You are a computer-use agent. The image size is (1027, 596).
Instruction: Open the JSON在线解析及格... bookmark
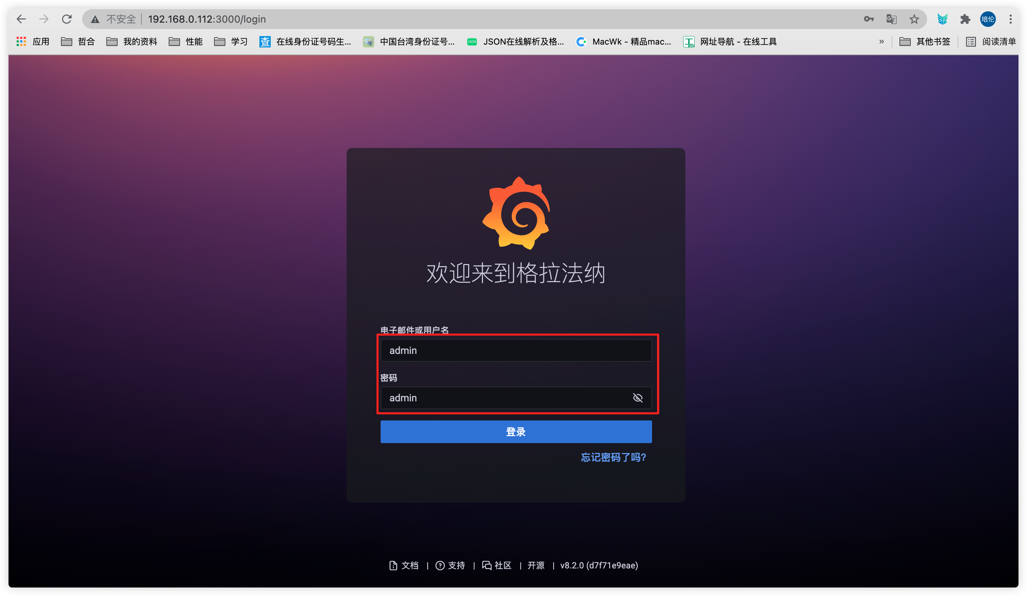pyautogui.click(x=516, y=41)
